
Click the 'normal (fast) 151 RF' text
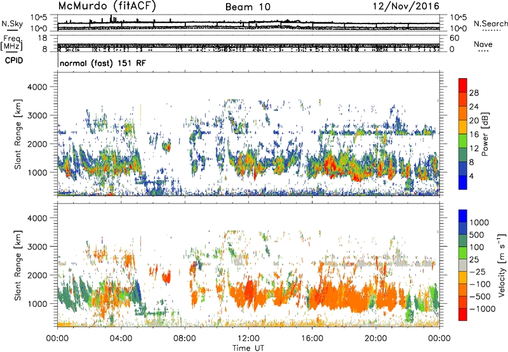pos(103,63)
